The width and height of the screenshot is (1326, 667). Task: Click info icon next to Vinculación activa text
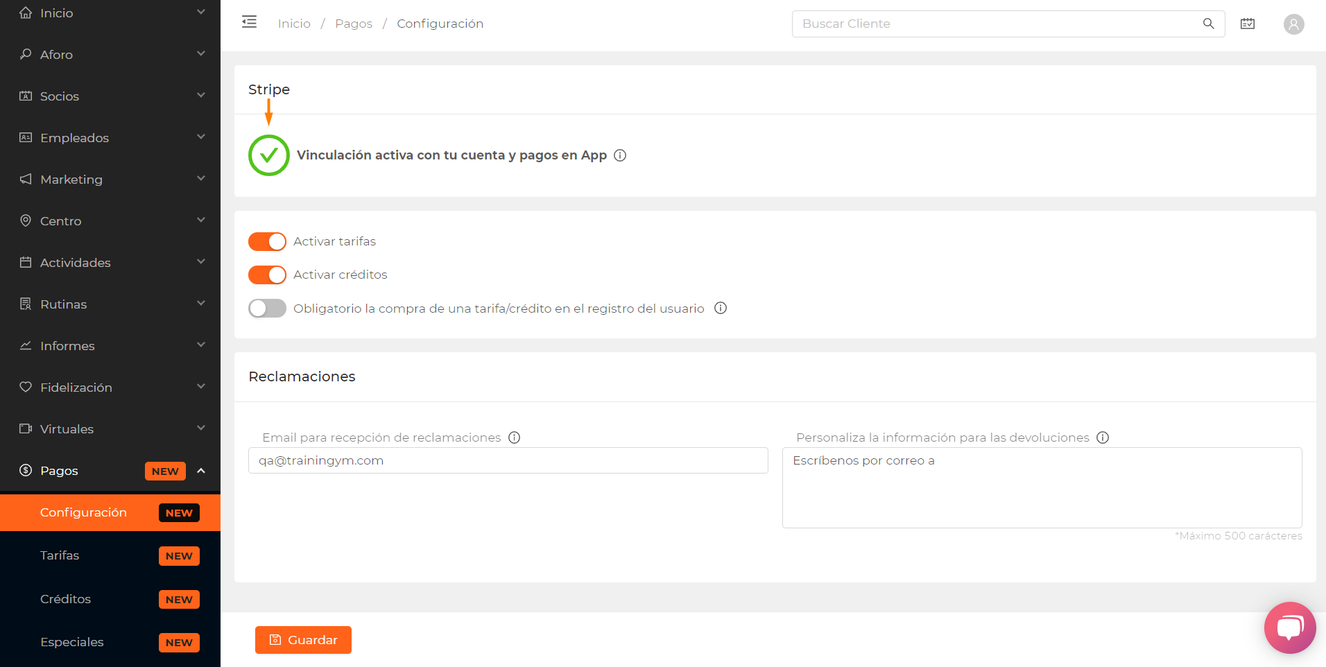(x=620, y=155)
